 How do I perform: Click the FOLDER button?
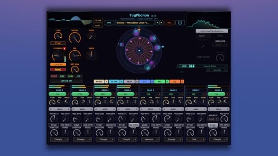pyautogui.click(x=98, y=20)
